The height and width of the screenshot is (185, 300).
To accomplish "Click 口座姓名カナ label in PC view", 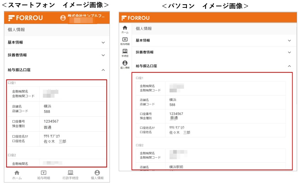I will click(147, 128).
